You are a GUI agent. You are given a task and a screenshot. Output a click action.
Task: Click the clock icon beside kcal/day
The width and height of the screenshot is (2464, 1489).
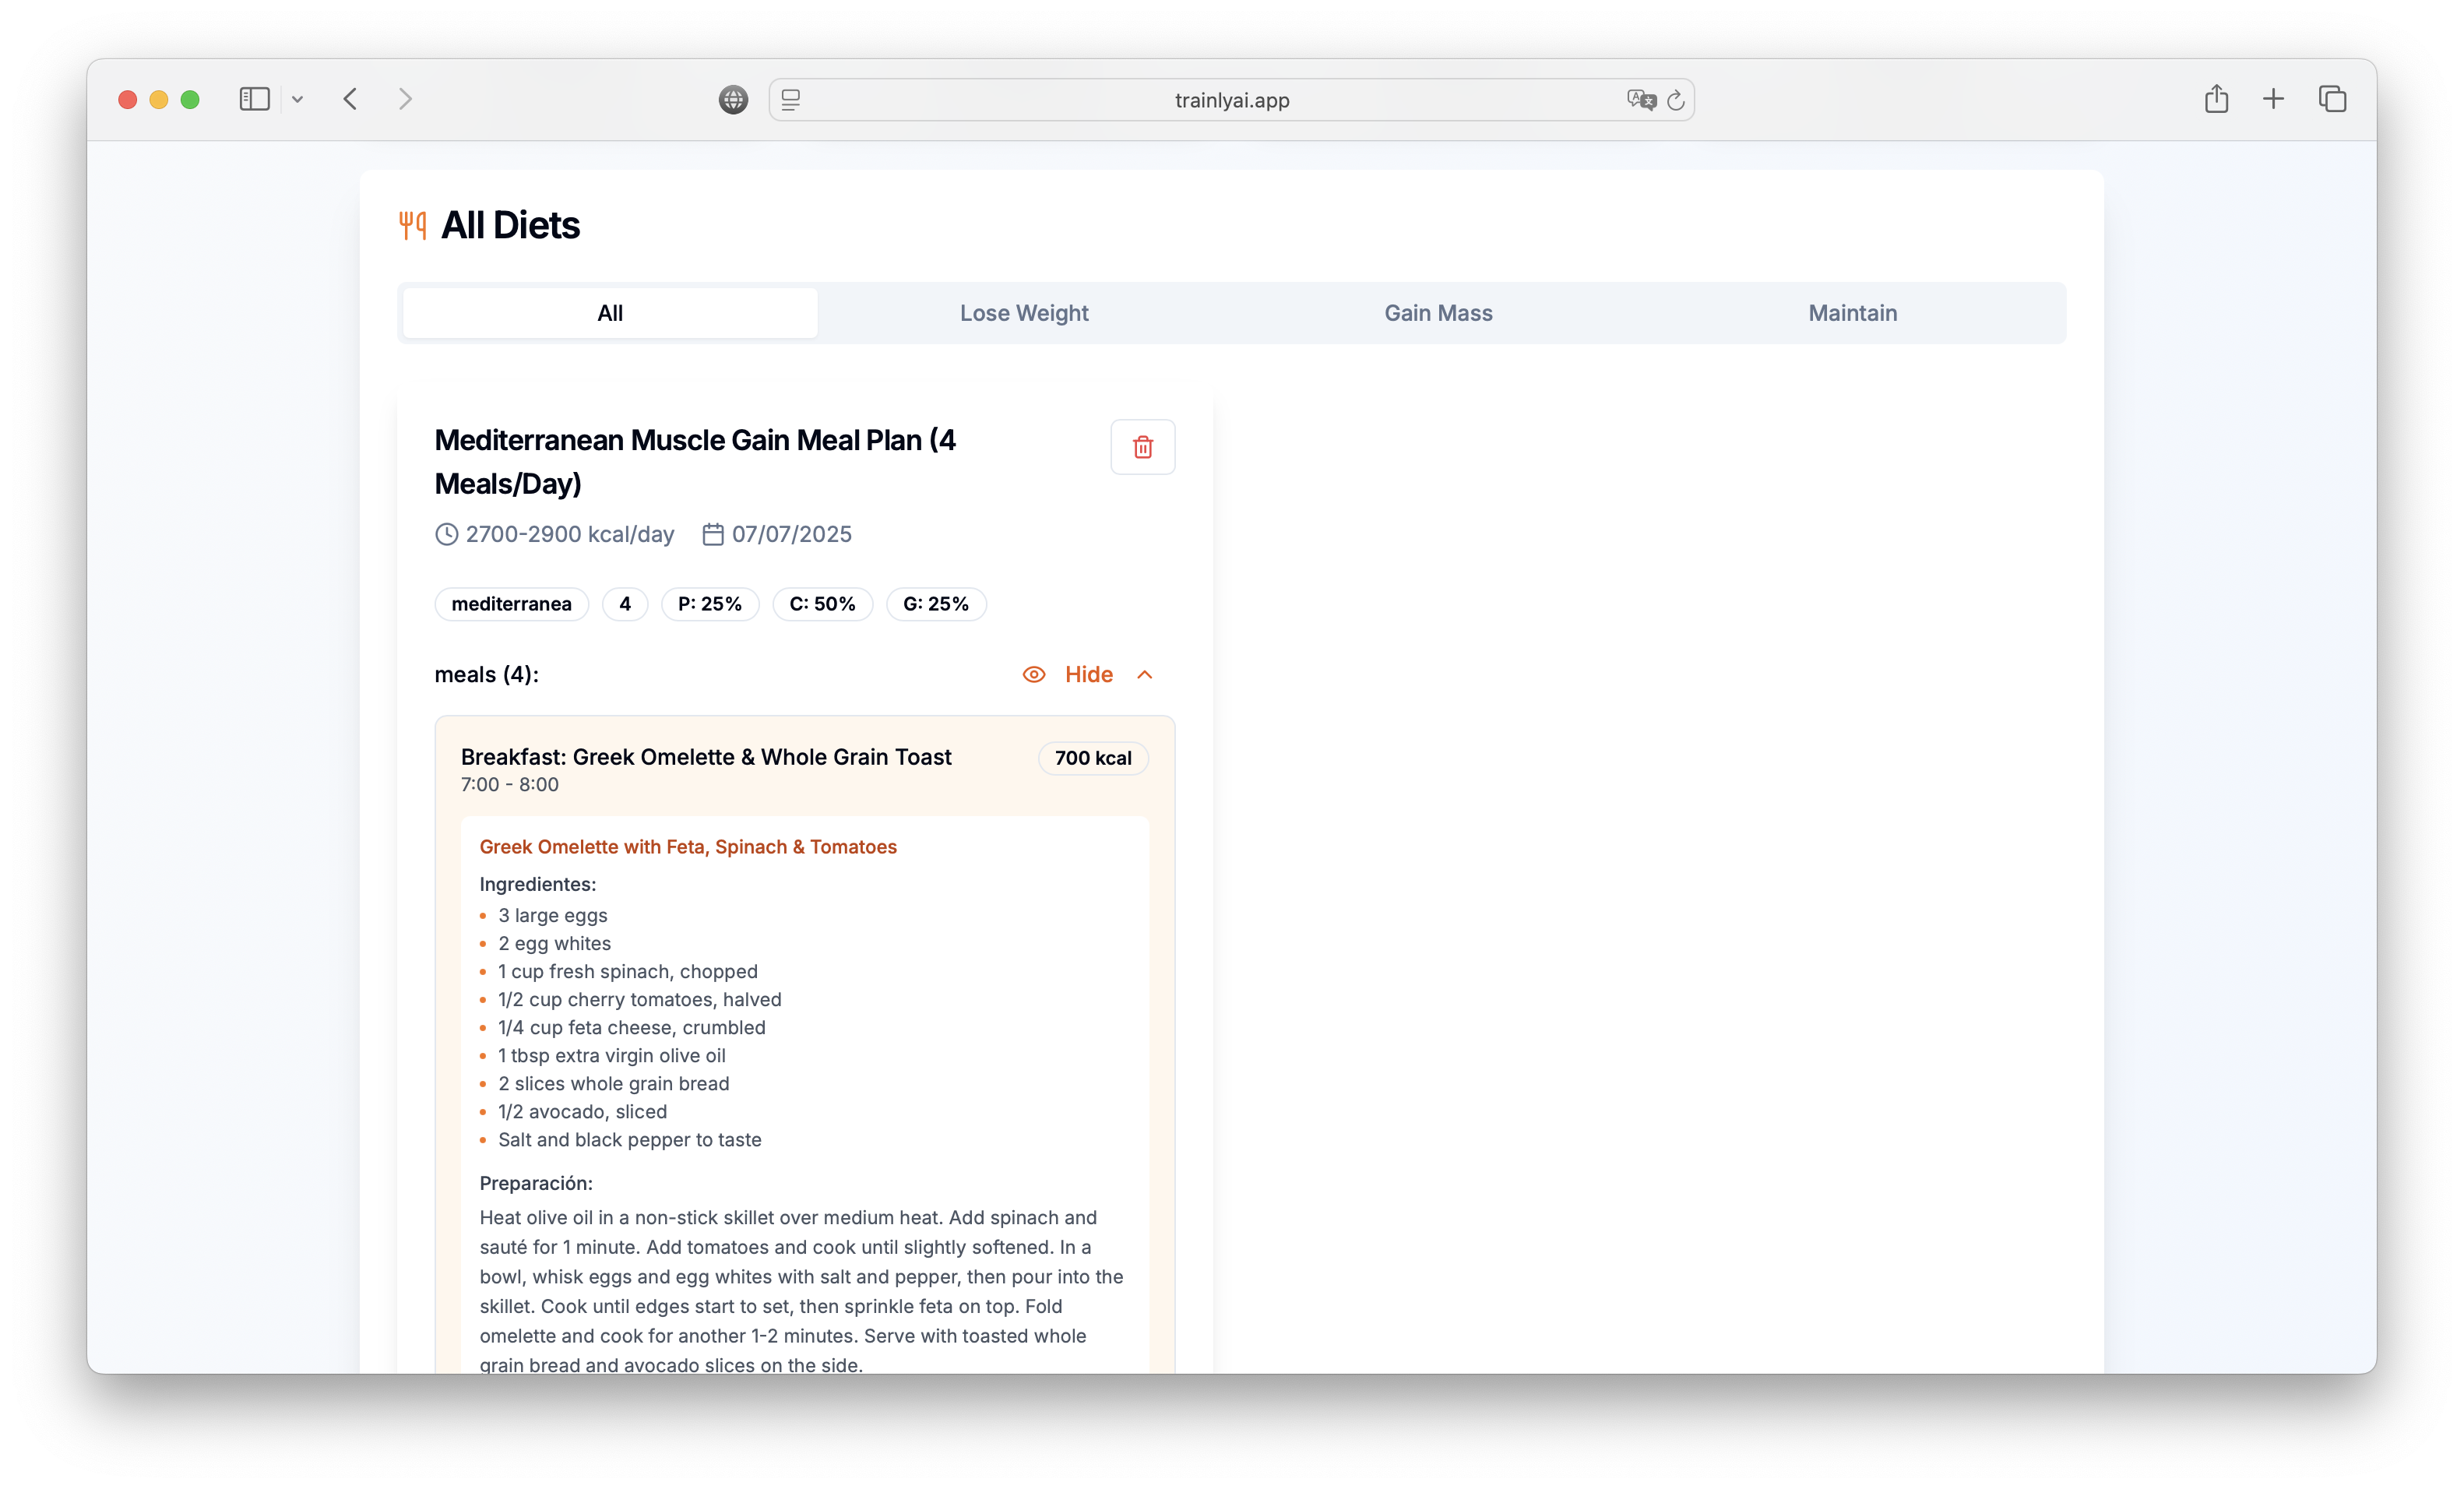pyautogui.click(x=446, y=534)
